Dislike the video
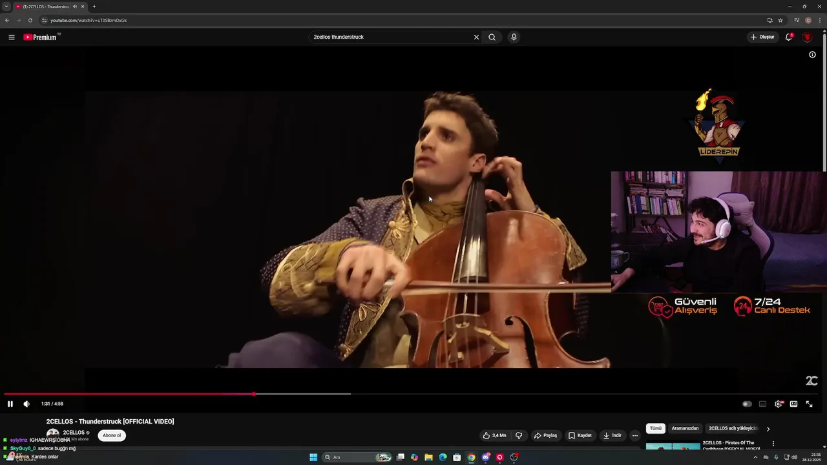 click(x=518, y=435)
